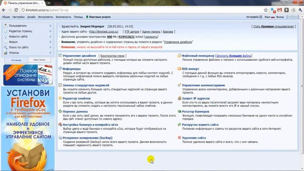The image size is (304, 171).
Task: Open the Установи Firefox banner
Action: pos(28,129)
